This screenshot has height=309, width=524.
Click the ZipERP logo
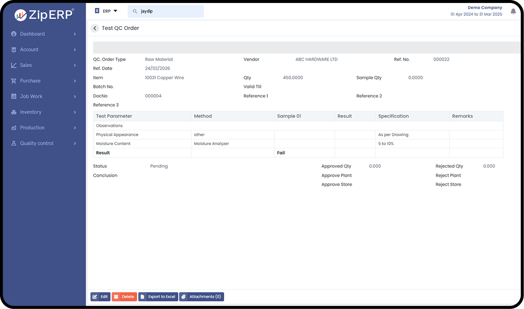click(44, 14)
